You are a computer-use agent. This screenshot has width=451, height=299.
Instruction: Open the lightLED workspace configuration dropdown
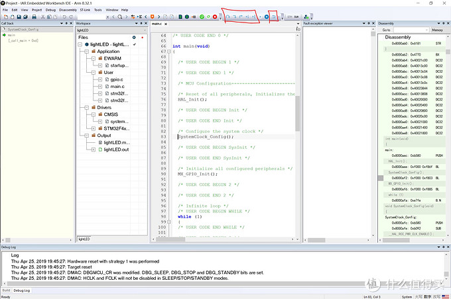[145, 30]
